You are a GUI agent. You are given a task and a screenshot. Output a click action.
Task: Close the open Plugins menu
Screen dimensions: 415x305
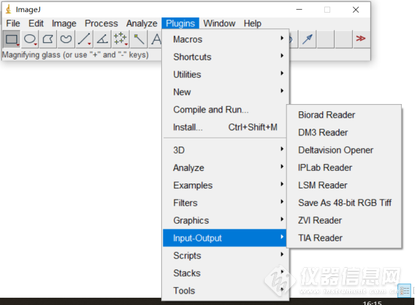pyautogui.click(x=180, y=23)
